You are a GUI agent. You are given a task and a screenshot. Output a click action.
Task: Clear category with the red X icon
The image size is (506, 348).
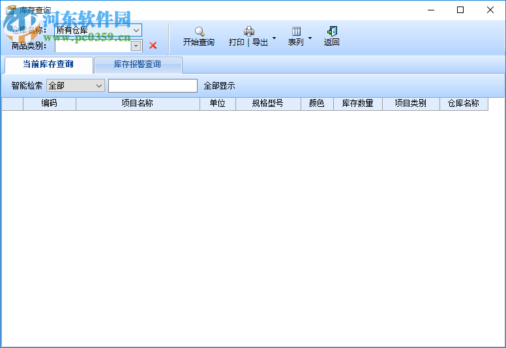pyautogui.click(x=153, y=46)
